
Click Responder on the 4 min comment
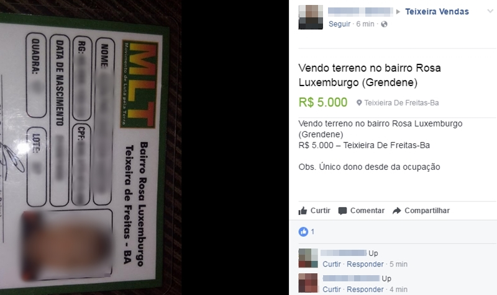click(x=365, y=289)
